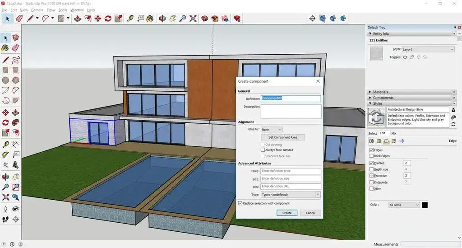
Task: Open Edge settings in Styles Edit tab
Action: point(372,141)
